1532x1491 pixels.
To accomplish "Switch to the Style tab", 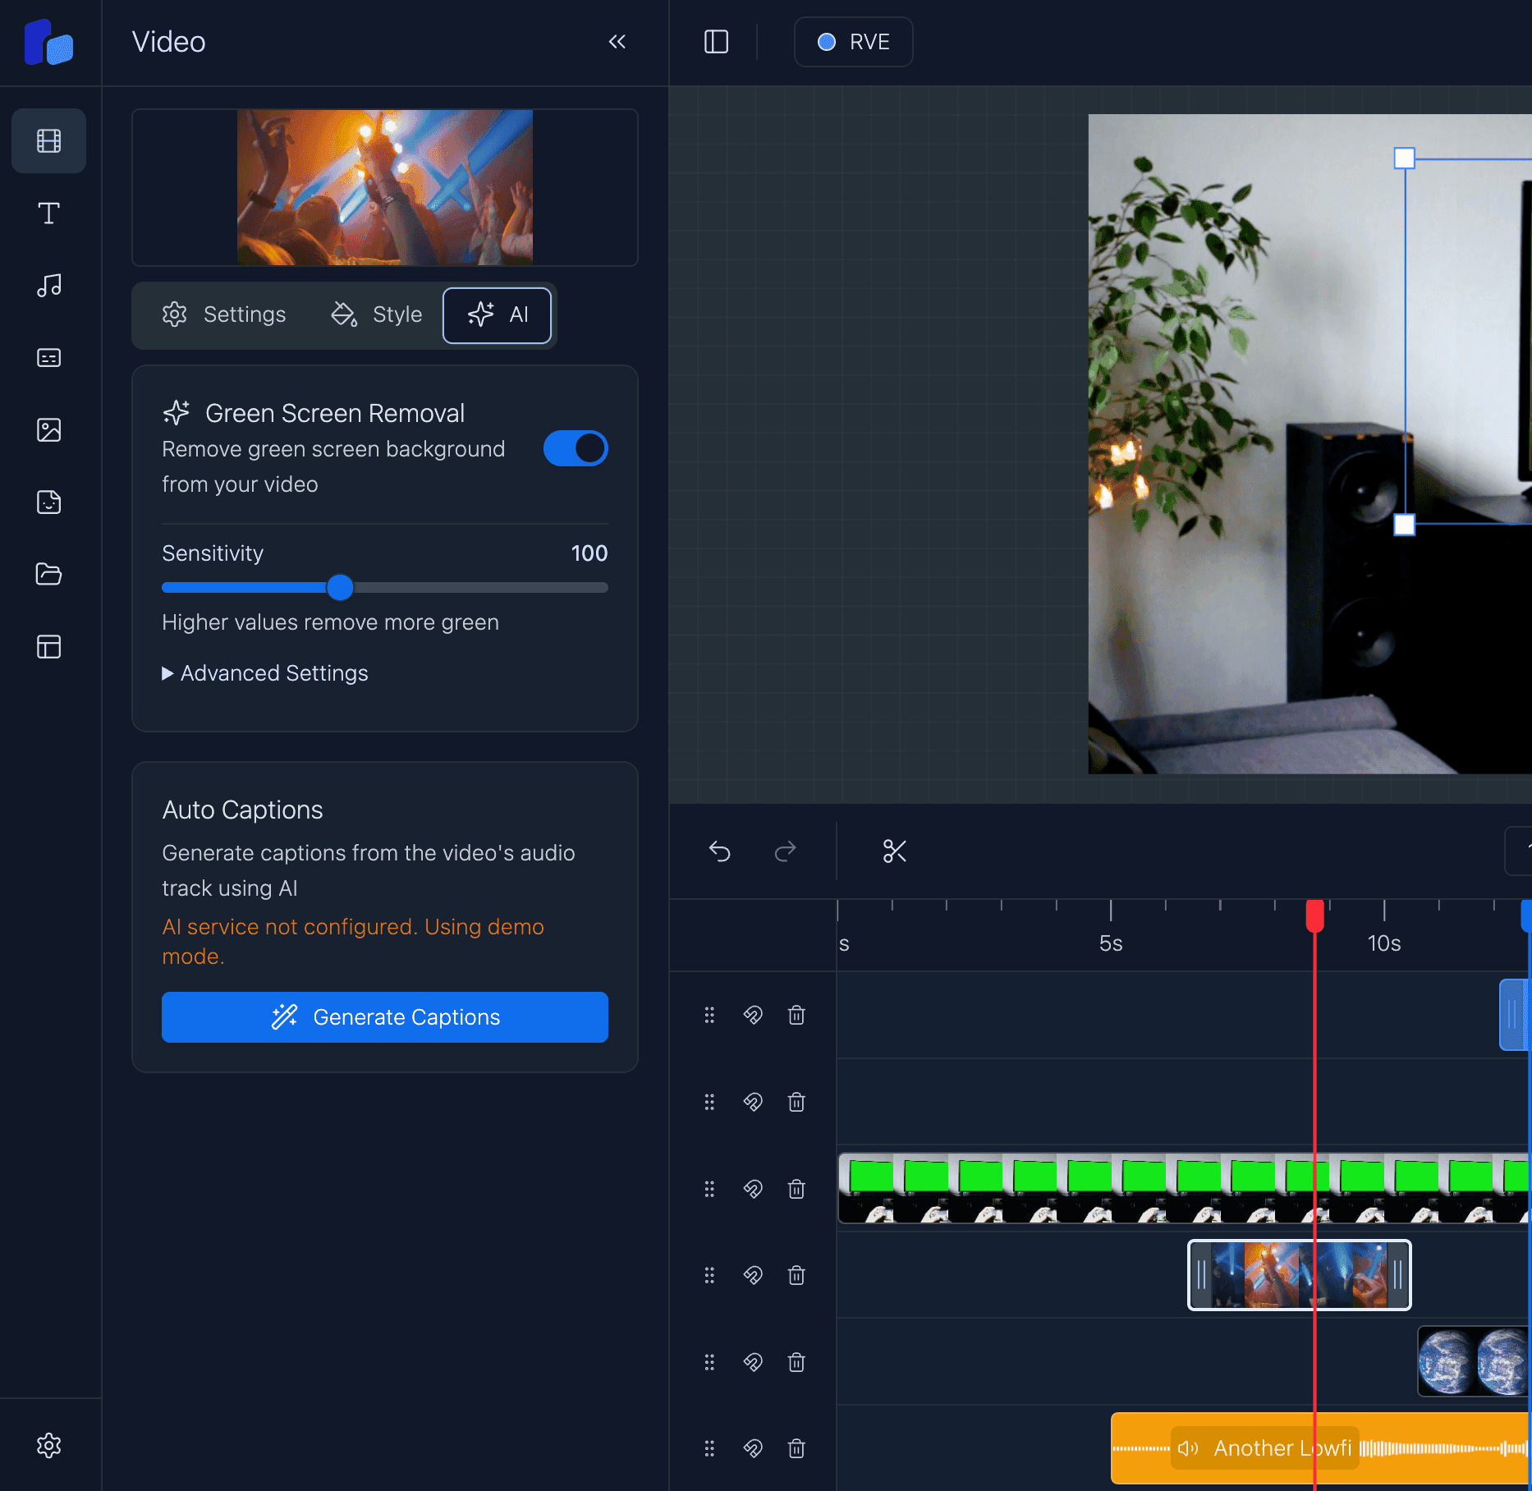I will (x=375, y=314).
